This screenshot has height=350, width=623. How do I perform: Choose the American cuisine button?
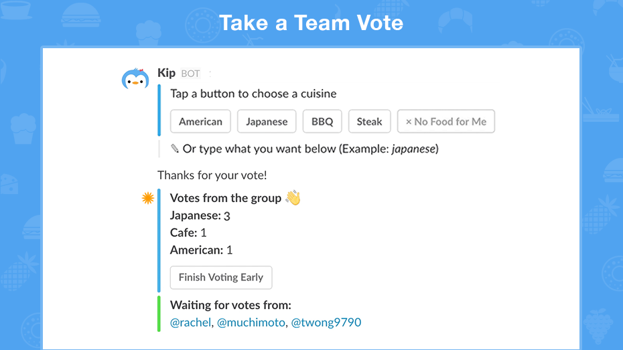click(x=200, y=121)
